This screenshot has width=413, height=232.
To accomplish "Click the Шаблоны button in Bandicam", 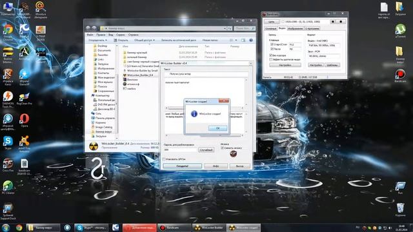I will click(332, 65).
